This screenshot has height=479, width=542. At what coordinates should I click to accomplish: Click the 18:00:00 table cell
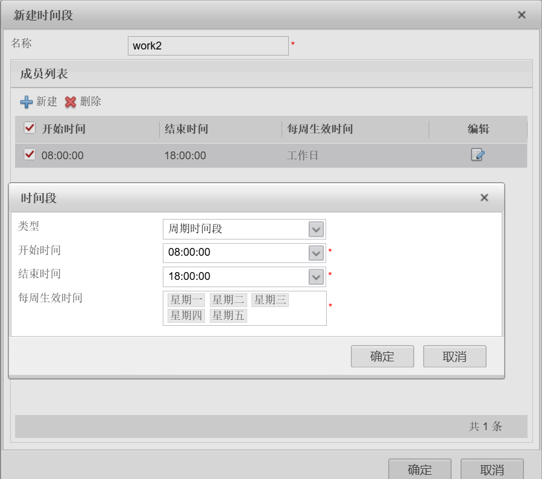(x=185, y=156)
